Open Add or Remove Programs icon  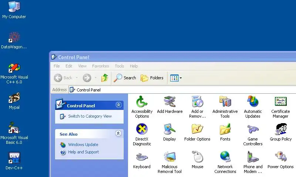[x=197, y=107]
